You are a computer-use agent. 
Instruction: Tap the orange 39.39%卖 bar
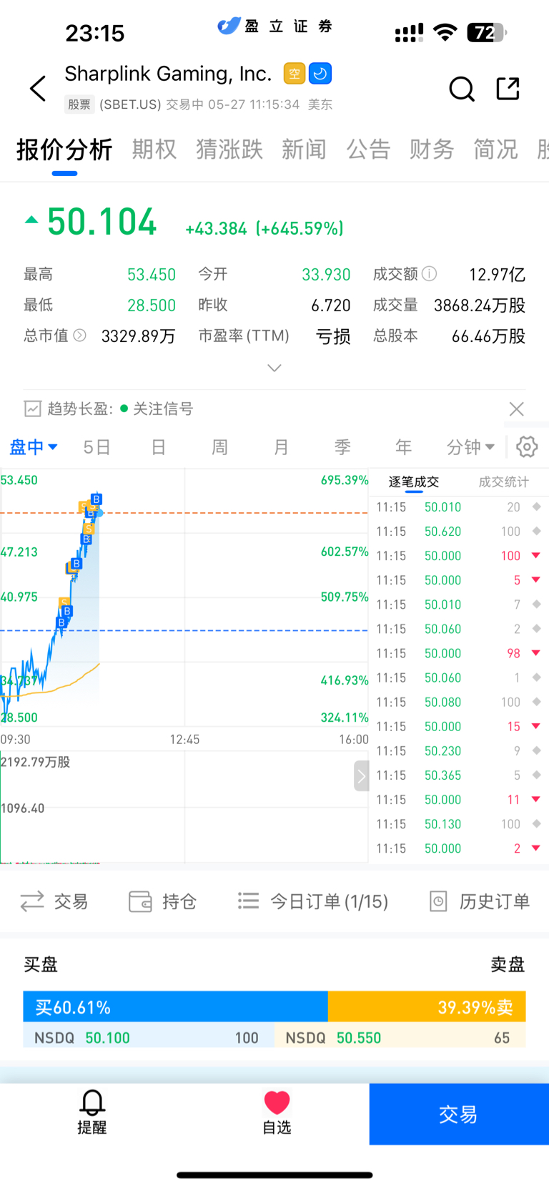(427, 1007)
